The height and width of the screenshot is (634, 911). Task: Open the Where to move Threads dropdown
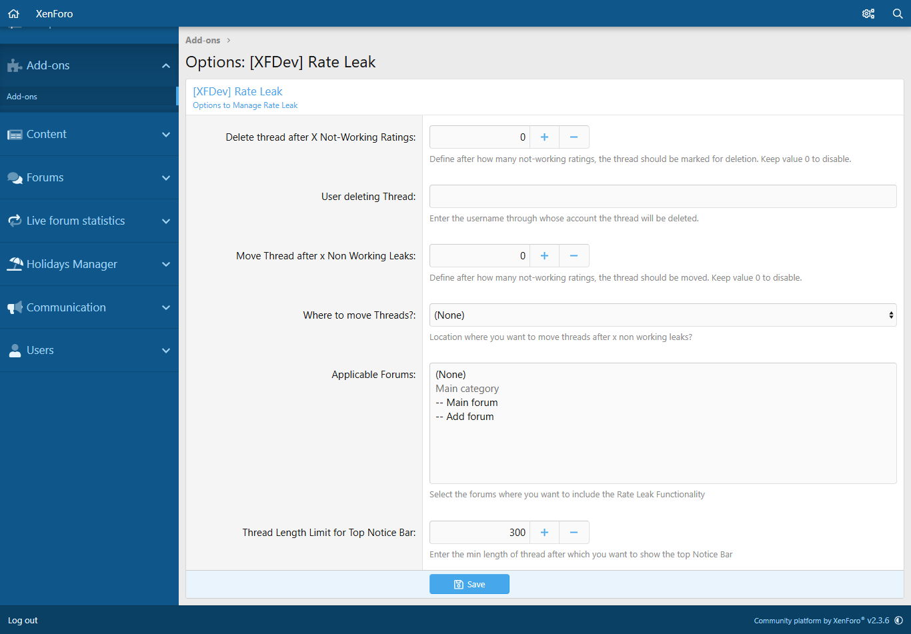[x=662, y=315]
